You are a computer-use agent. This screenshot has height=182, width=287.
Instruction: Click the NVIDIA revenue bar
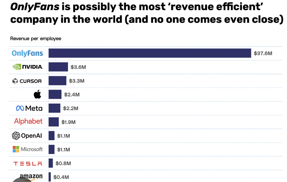pos(58,67)
